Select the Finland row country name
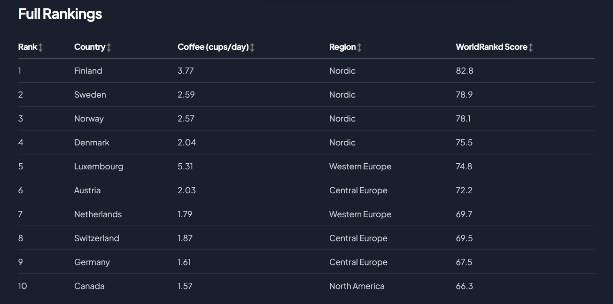 pyautogui.click(x=88, y=71)
